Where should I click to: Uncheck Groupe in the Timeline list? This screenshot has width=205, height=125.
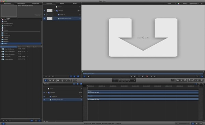pos(44,93)
